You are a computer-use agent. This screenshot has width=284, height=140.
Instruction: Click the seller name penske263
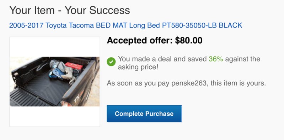click(189, 83)
